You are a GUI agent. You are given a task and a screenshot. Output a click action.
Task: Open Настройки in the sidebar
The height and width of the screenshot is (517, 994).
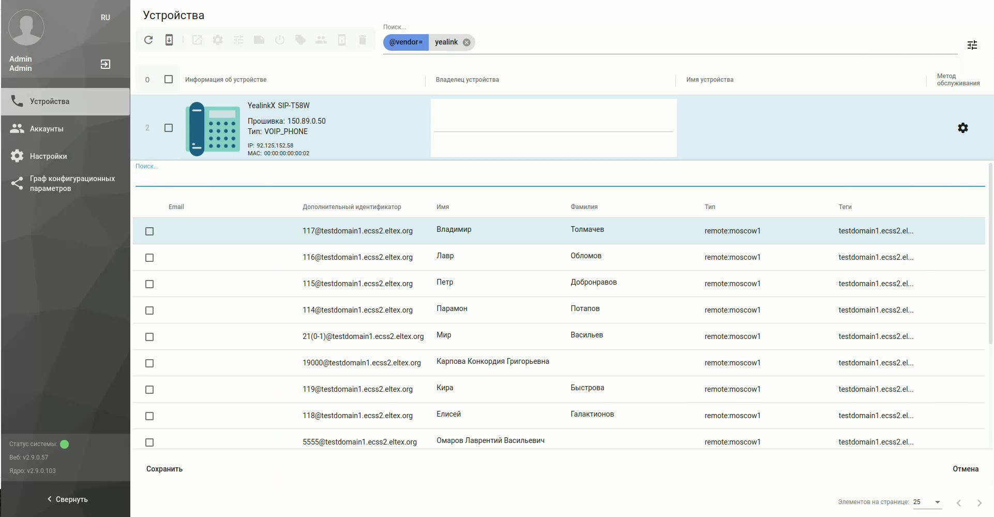48,156
